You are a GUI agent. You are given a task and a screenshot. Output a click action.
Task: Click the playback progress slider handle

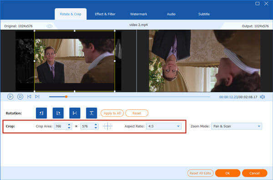pos(66,97)
